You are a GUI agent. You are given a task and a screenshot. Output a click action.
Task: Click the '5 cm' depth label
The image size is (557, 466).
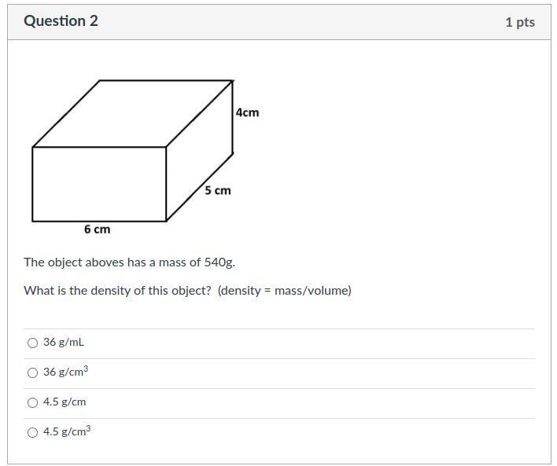pyautogui.click(x=218, y=191)
